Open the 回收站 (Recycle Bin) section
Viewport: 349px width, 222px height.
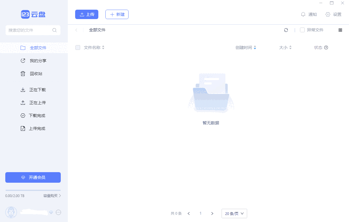(35, 74)
